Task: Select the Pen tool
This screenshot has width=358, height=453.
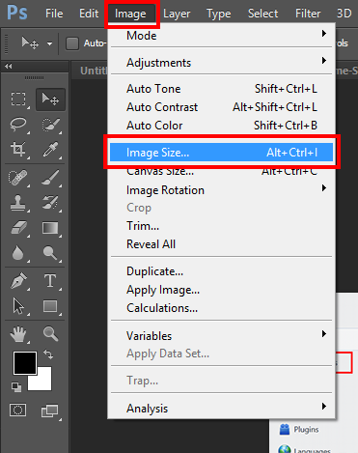Action: (x=18, y=281)
